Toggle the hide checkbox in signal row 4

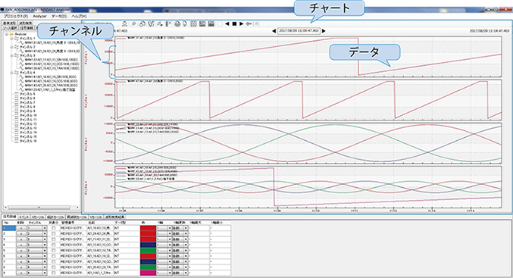pos(53,245)
